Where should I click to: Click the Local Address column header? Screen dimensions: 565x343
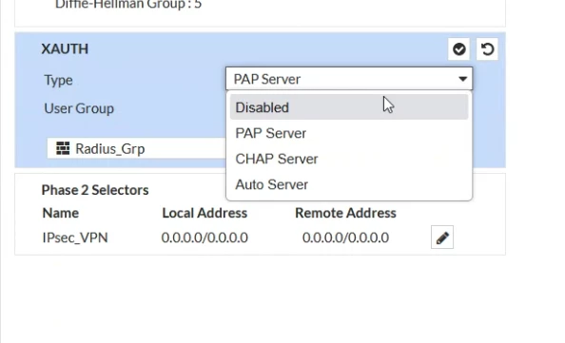pos(205,213)
